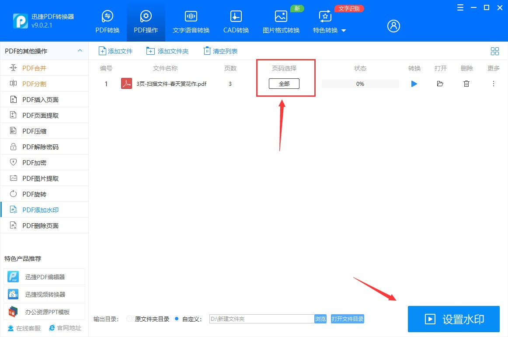The image size is (508, 337).
Task: Select the 自定义 output radio button
Action: [176, 319]
